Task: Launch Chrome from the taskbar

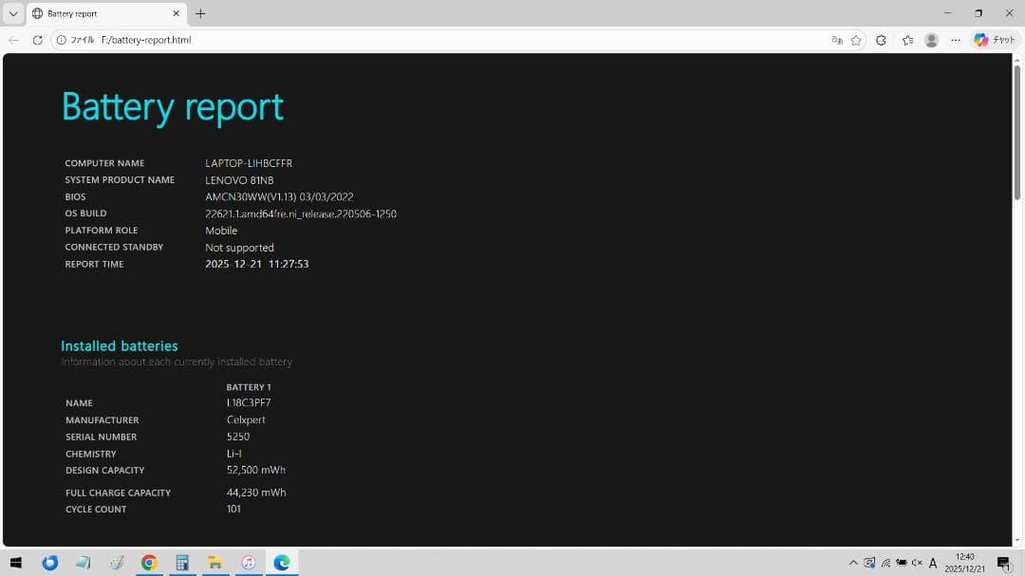Action: pos(149,562)
